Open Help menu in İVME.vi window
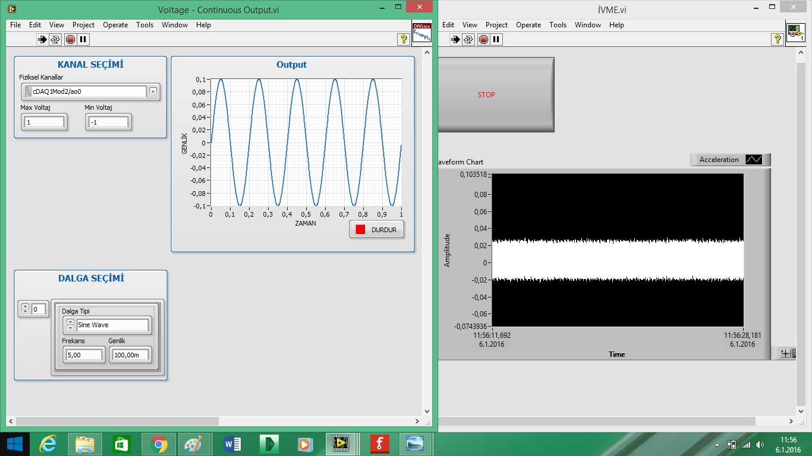 pos(616,25)
